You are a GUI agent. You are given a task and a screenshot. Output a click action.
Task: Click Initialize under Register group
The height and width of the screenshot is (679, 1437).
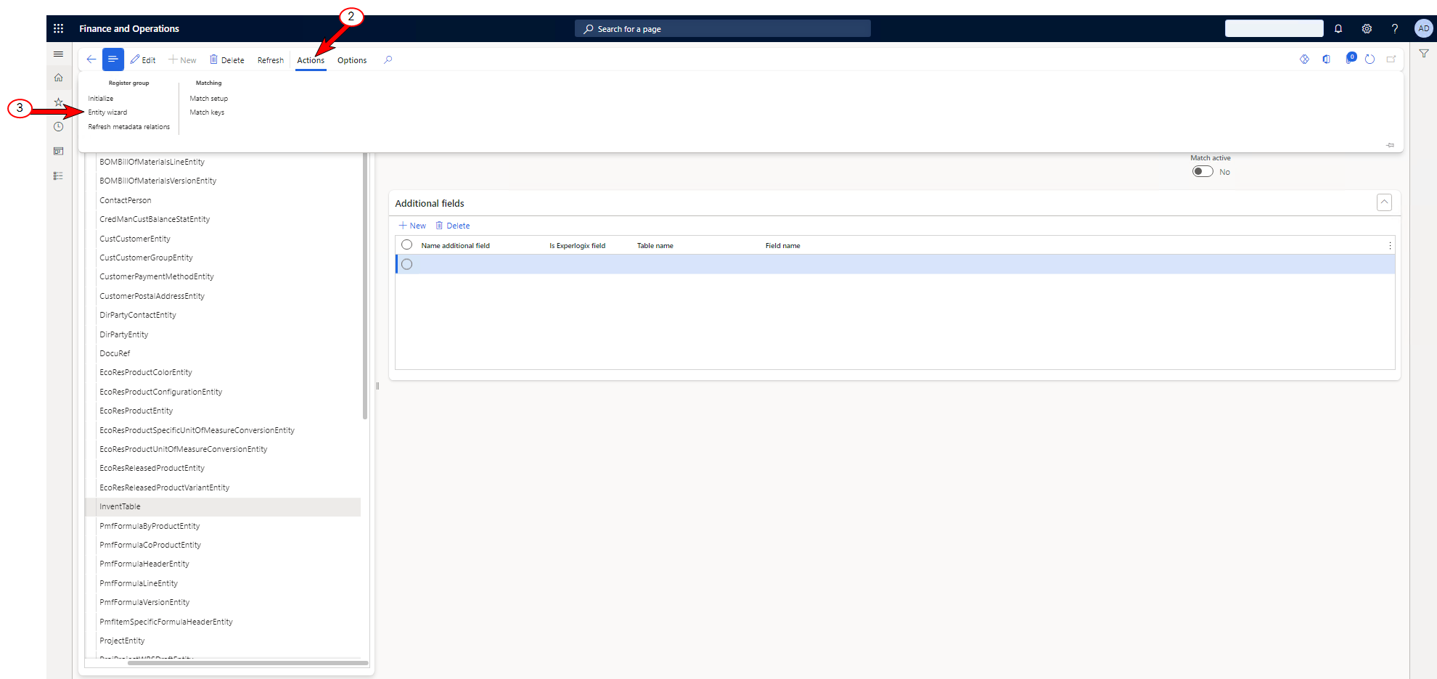(x=101, y=99)
